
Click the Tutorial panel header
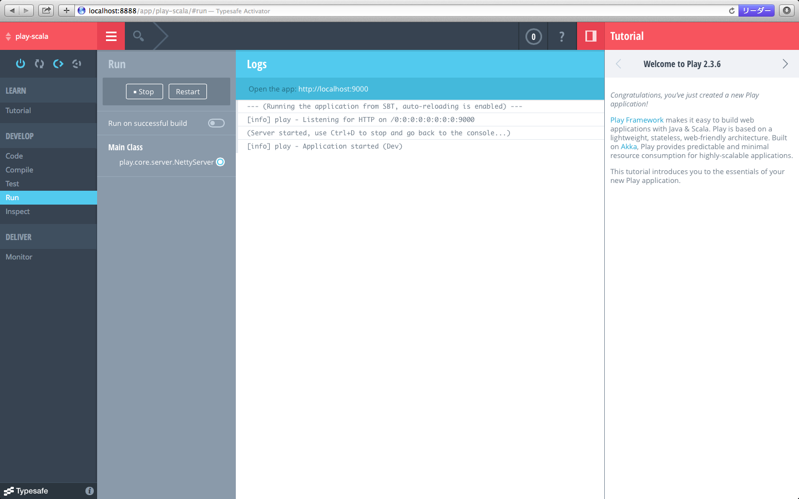pos(627,36)
